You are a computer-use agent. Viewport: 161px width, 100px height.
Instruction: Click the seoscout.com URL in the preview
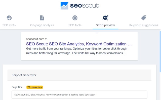(35, 39)
